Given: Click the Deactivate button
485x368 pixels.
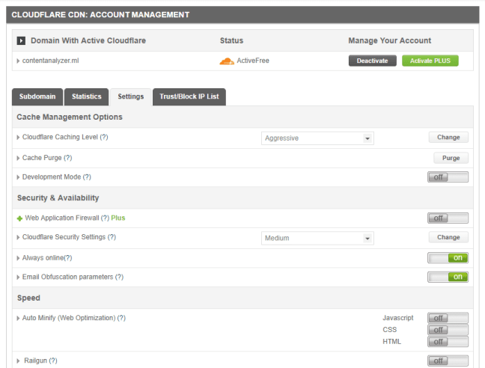Looking at the screenshot, I should (x=373, y=61).
